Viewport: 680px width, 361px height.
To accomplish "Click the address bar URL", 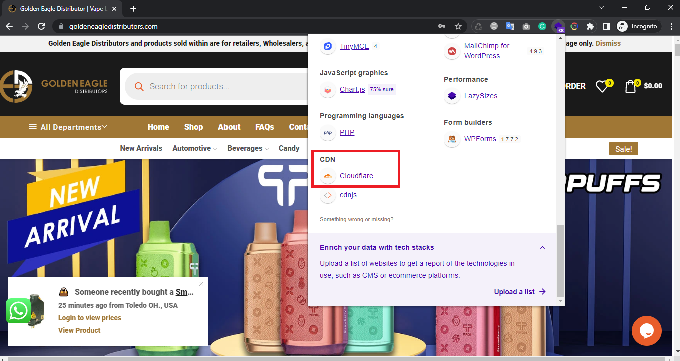I will (x=113, y=26).
